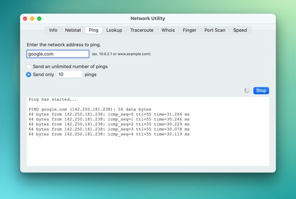Click the google.com address field
The image size is (296, 199).
click(58, 54)
